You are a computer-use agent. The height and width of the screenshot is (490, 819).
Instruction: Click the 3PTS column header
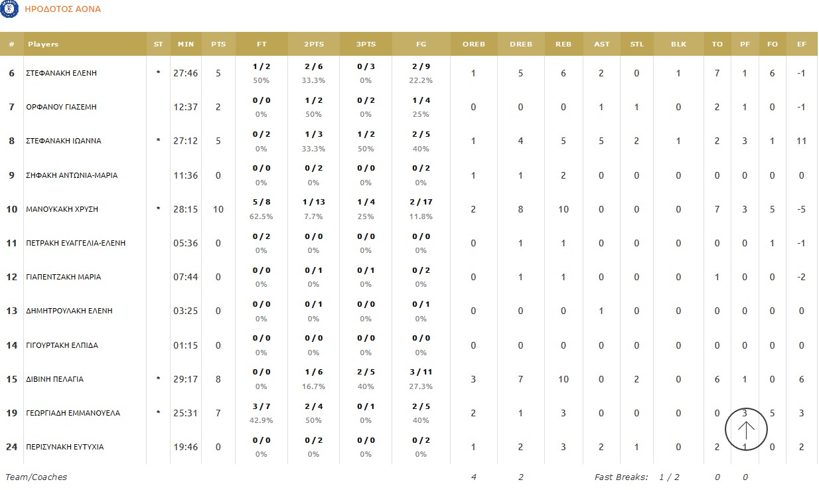tap(366, 44)
